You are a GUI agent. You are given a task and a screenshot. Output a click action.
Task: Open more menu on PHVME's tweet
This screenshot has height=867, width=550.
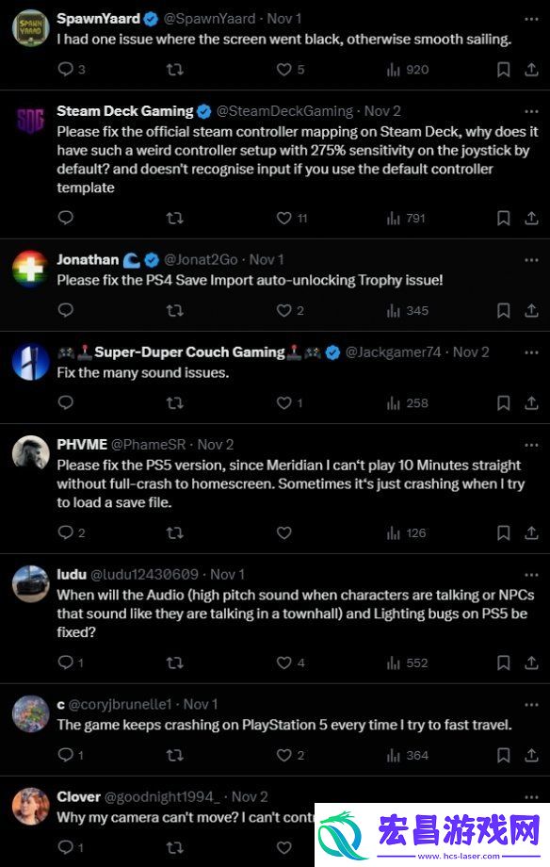point(531,445)
